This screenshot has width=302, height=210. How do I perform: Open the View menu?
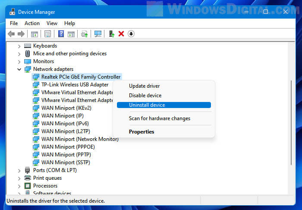(x=52, y=23)
